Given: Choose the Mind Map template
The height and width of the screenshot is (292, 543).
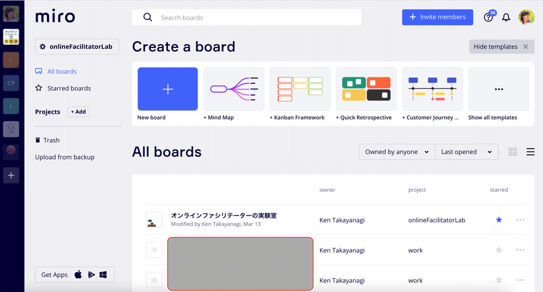Looking at the screenshot, I should [233, 89].
